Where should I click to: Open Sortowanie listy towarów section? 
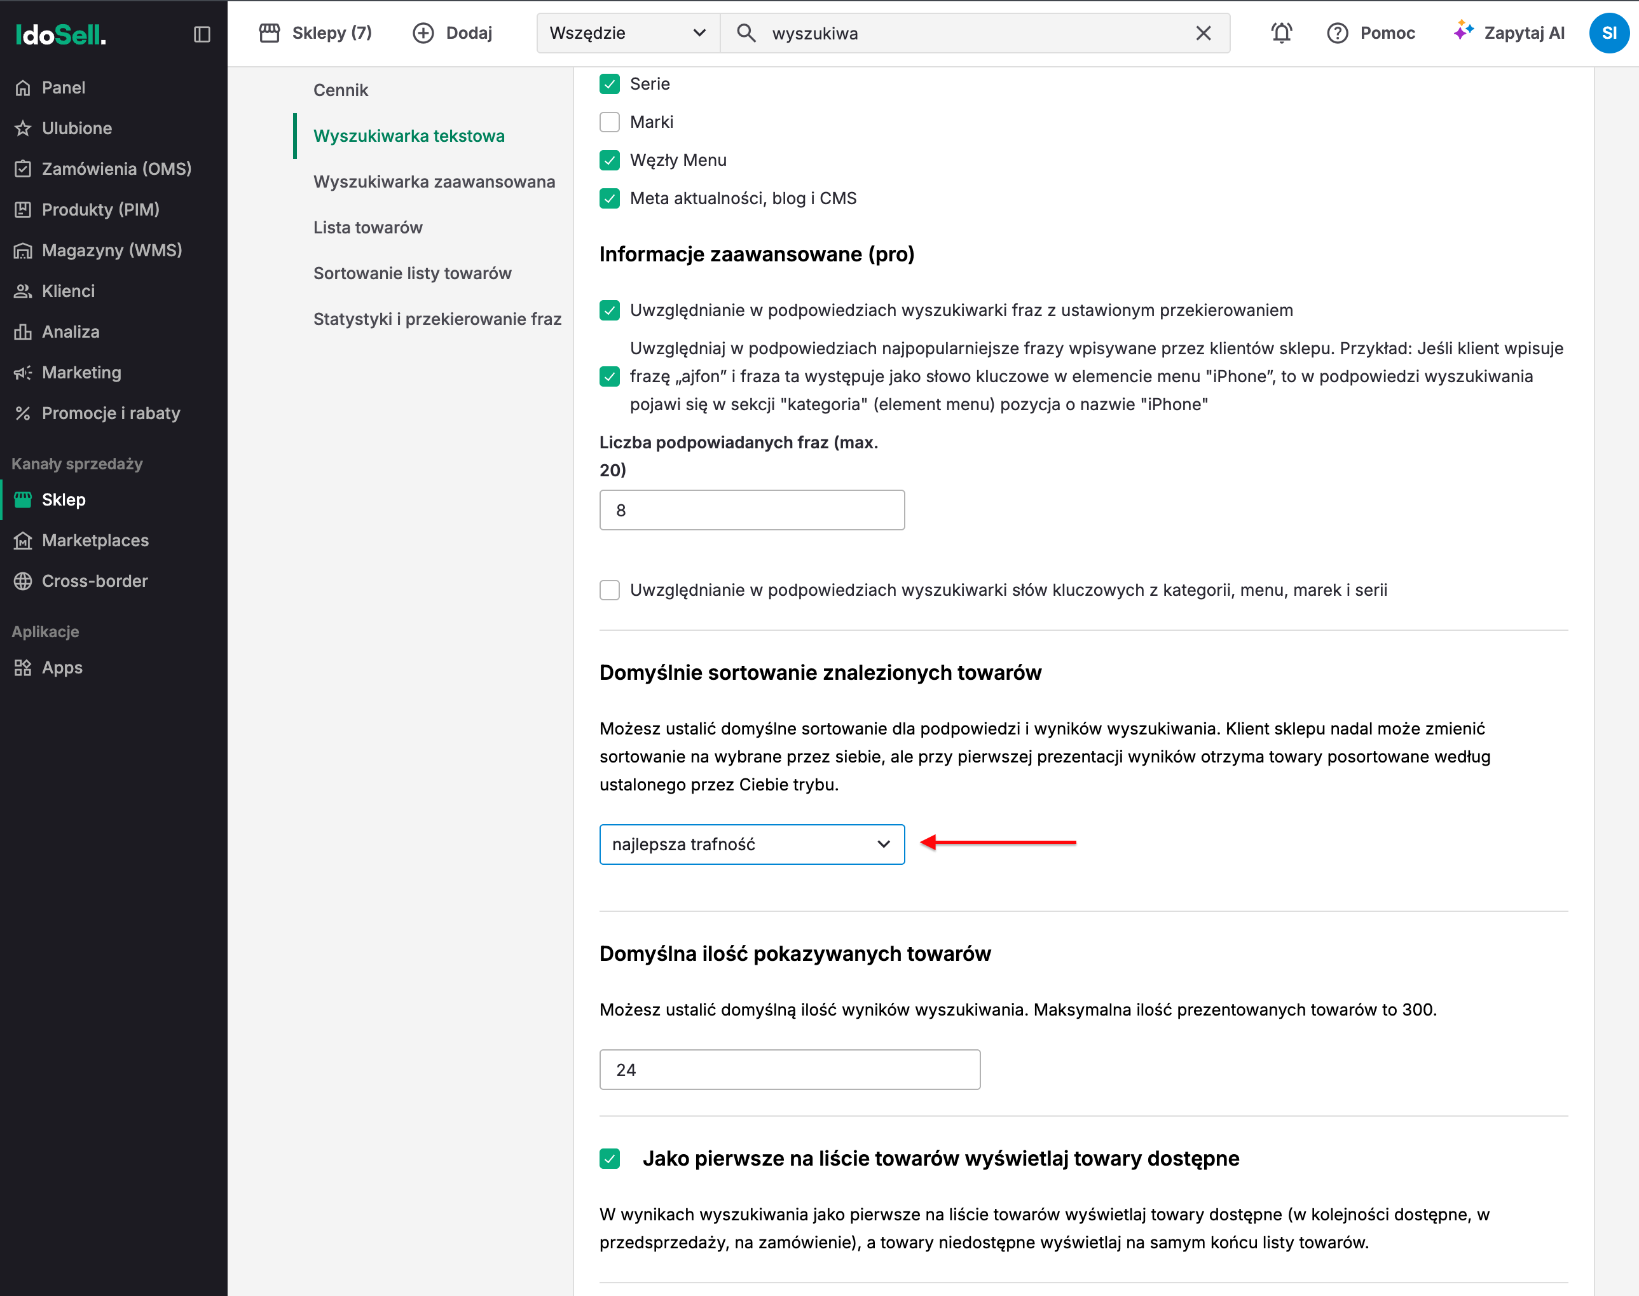(x=413, y=273)
